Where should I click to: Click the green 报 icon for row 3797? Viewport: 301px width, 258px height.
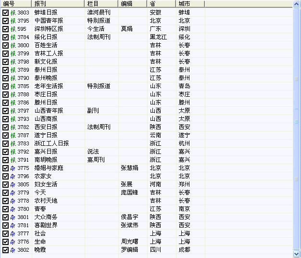pyautogui.click(x=13, y=111)
